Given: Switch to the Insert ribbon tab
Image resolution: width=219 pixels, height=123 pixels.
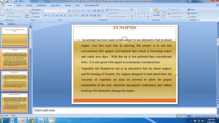Looking at the screenshot, I should click(x=19, y=5).
